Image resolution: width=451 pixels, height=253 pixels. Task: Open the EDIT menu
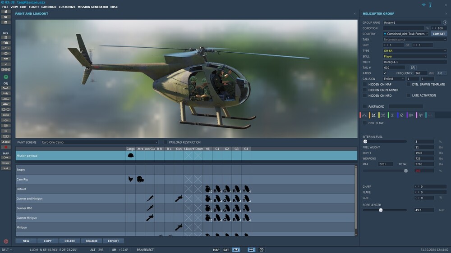[x=23, y=7]
